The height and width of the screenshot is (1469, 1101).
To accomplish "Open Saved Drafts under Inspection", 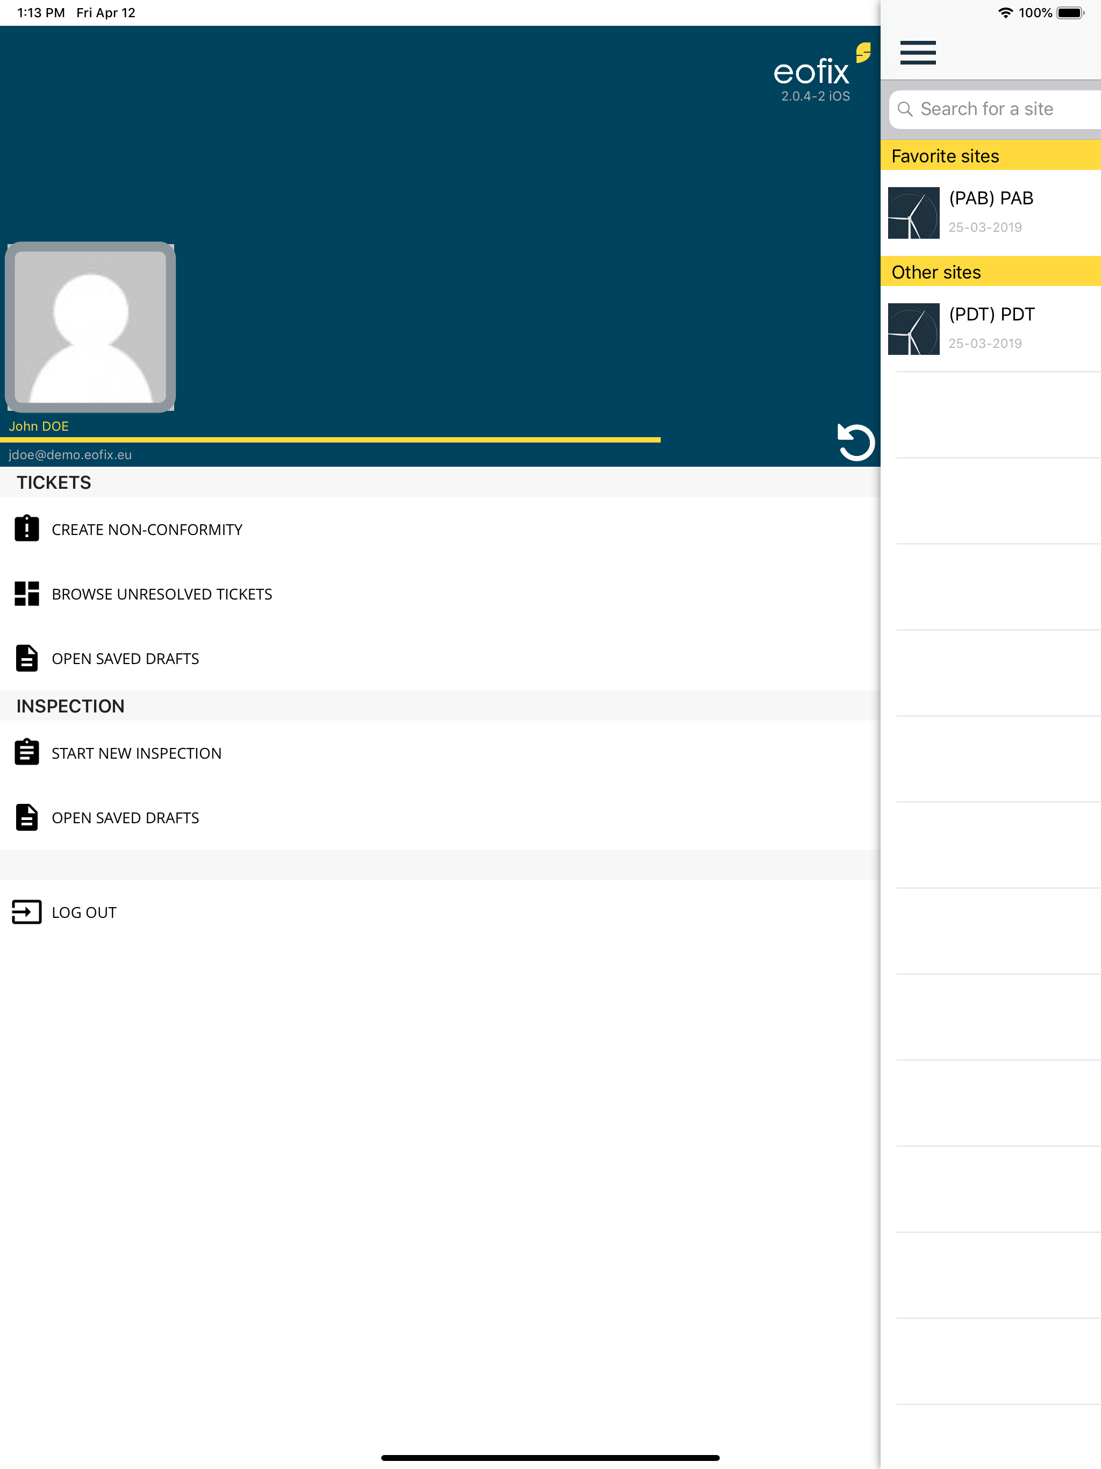I will (440, 817).
